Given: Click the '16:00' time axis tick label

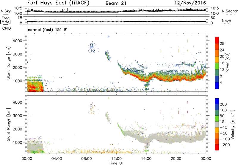Looking at the screenshot, I should [x=146, y=159].
